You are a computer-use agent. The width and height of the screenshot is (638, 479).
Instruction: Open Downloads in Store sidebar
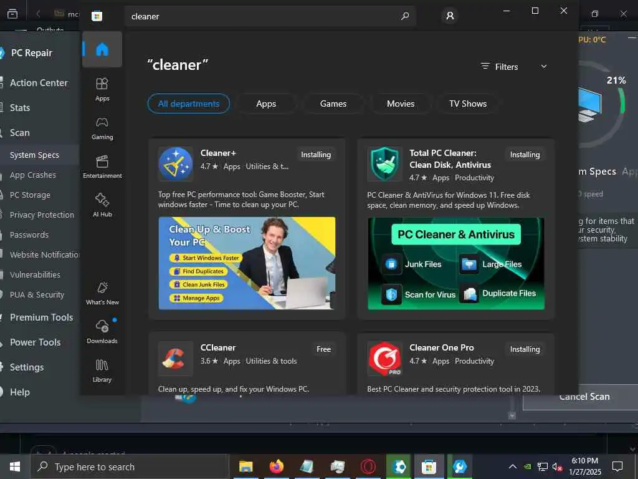102,332
